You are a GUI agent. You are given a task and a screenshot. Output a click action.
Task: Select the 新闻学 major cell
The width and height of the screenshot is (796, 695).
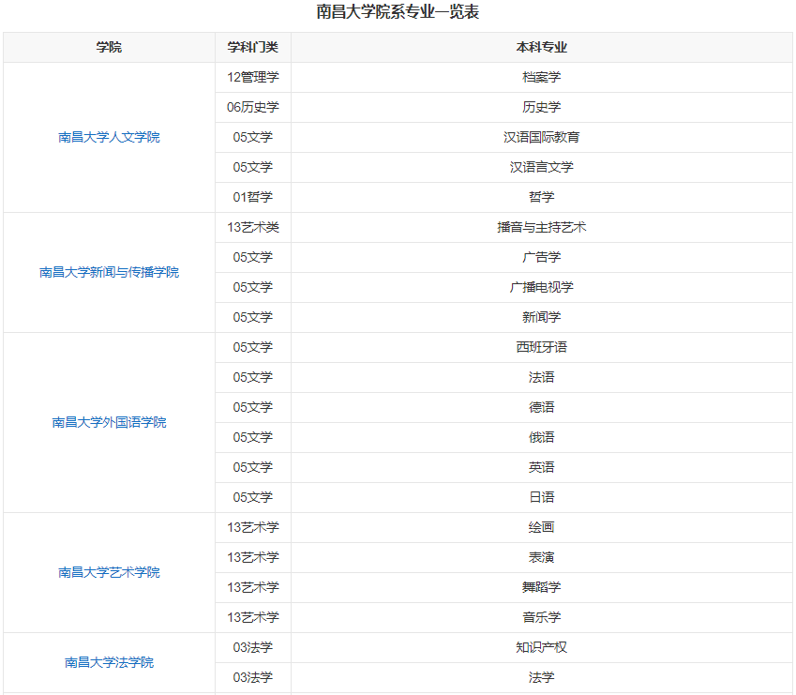click(542, 317)
